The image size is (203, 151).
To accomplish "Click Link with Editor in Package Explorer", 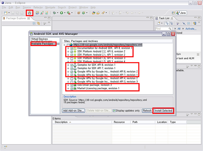I will click(x=39, y=24).
